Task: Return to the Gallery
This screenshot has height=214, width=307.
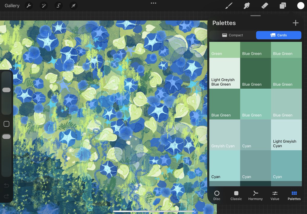Action: 12,6
